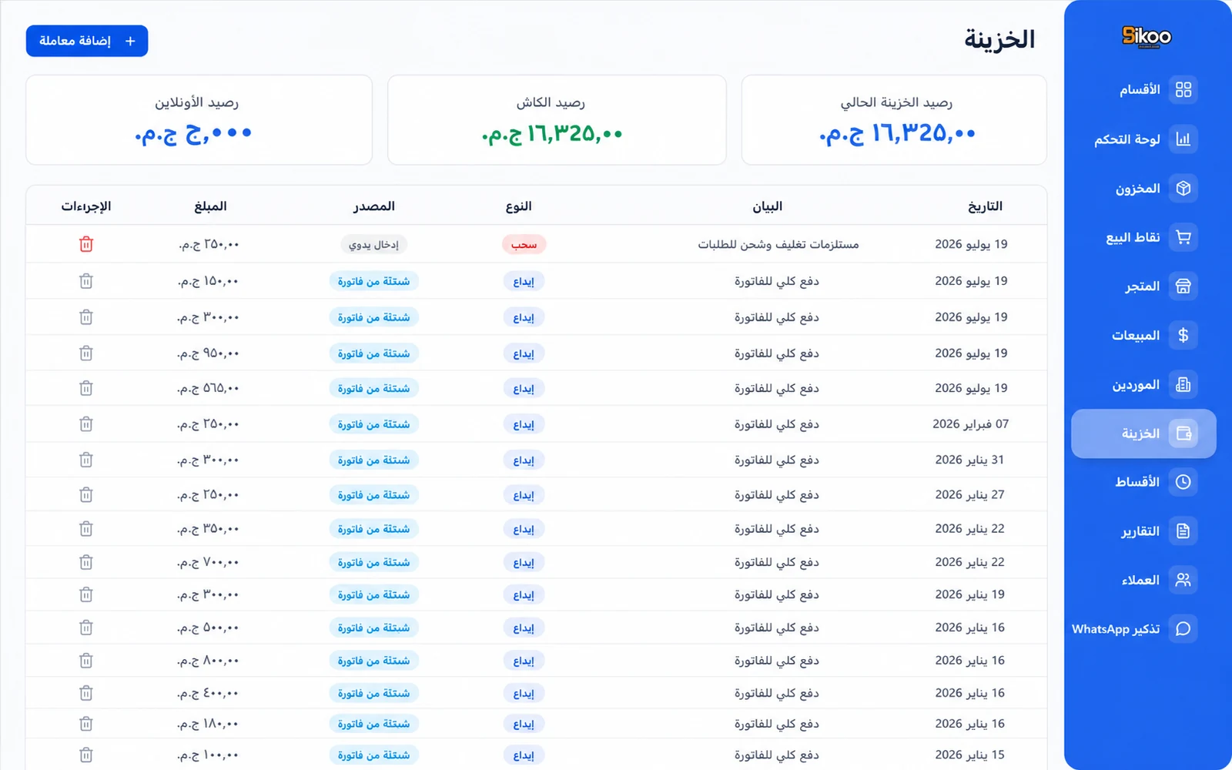Delete the ٥٦٥,٠٠ ج.م transaction

(x=86, y=388)
